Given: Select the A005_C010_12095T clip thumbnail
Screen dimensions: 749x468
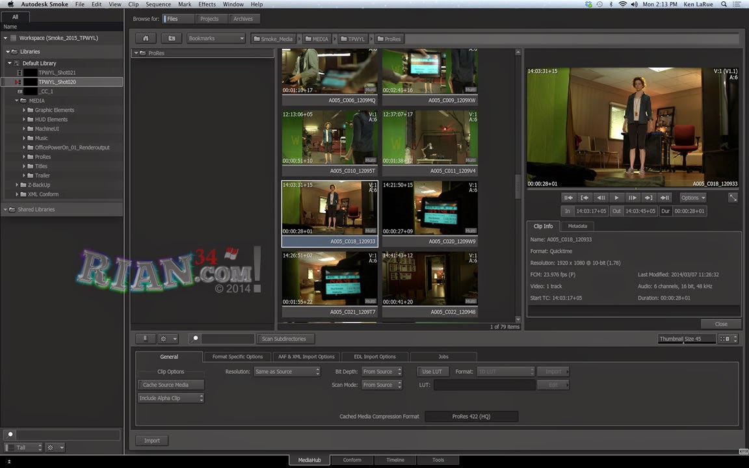Looking at the screenshot, I should click(x=330, y=143).
